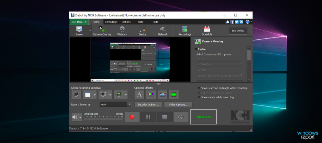Select the Device source icon
The image size is (322, 143).
(x=142, y=31)
